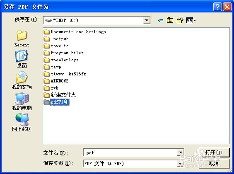Click the zwb folder icon
The height and width of the screenshot is (174, 234).
point(47,88)
